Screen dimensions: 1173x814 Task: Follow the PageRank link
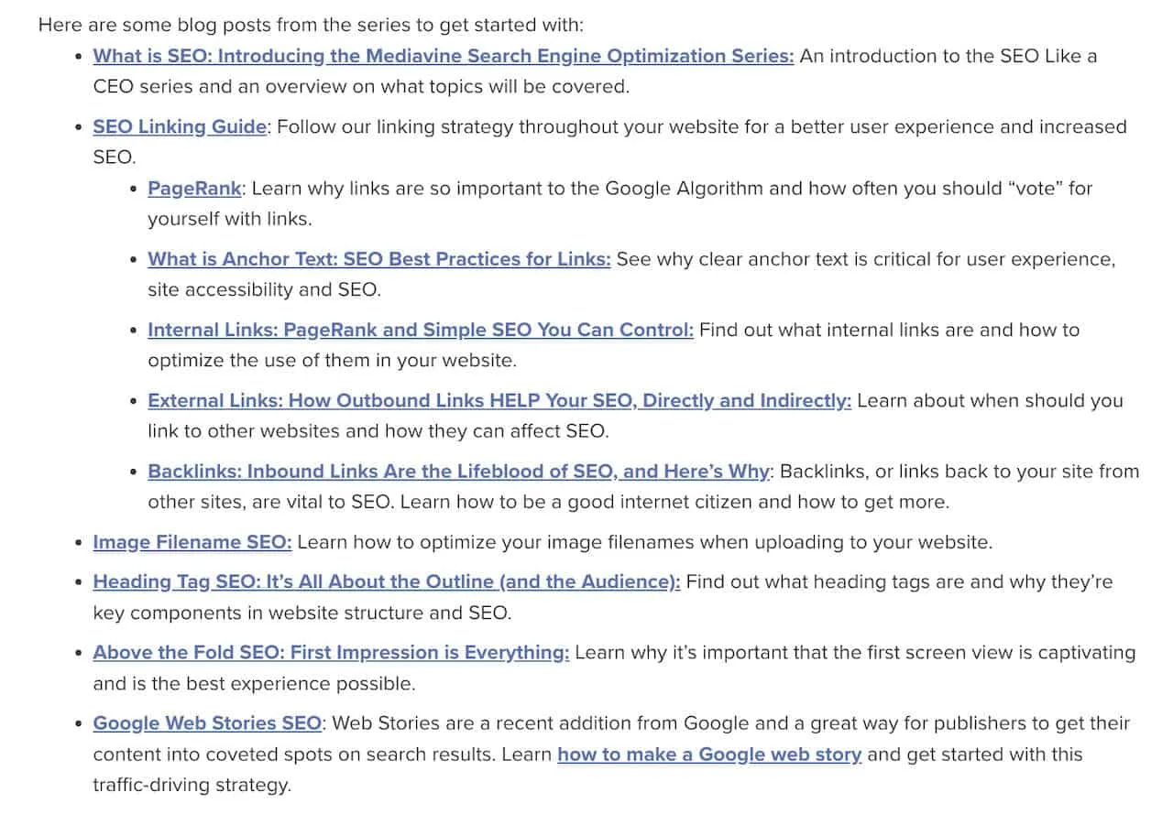point(194,189)
